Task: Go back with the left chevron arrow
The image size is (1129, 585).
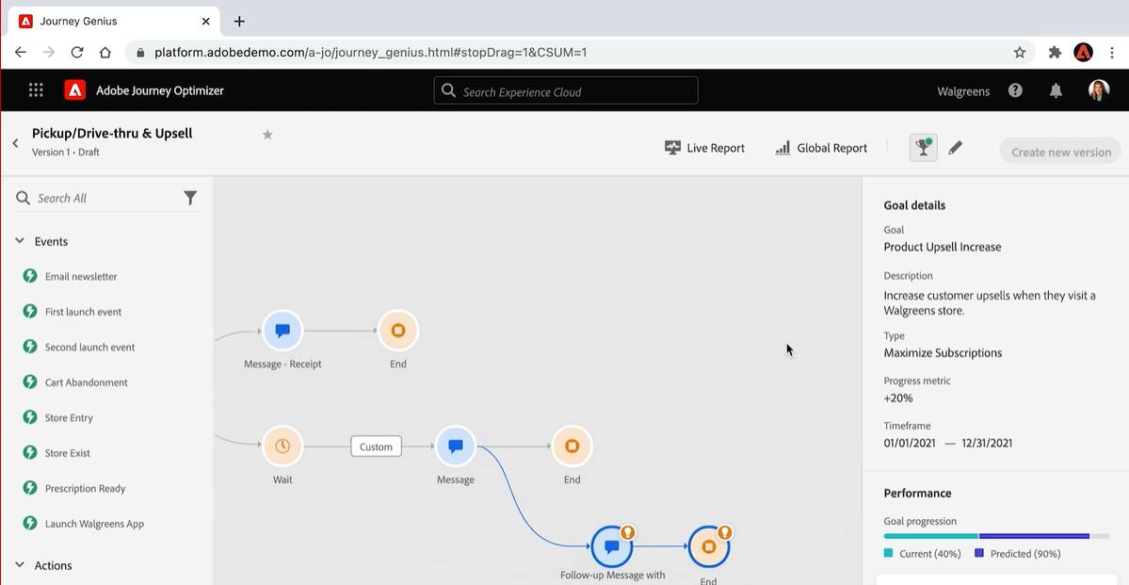Action: (x=16, y=143)
